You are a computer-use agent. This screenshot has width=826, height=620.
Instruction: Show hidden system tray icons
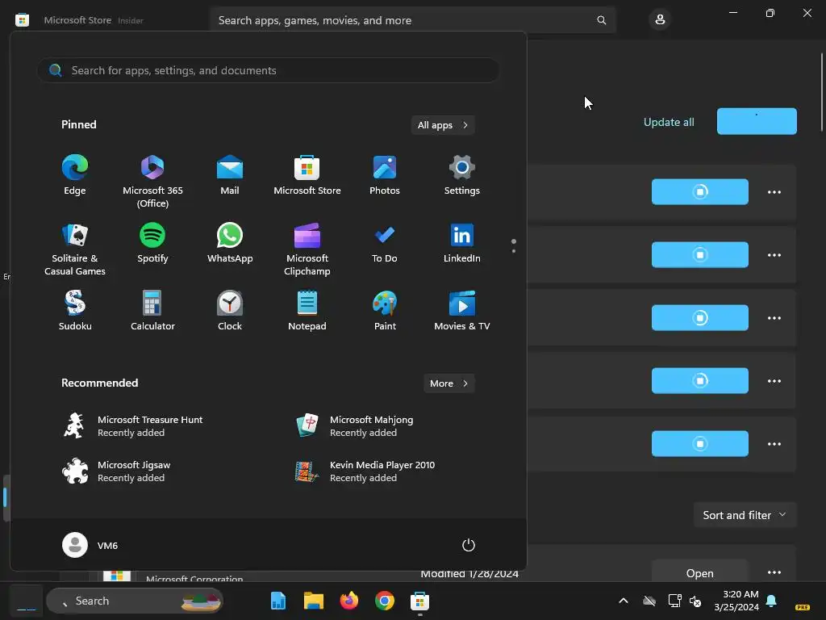pos(624,601)
